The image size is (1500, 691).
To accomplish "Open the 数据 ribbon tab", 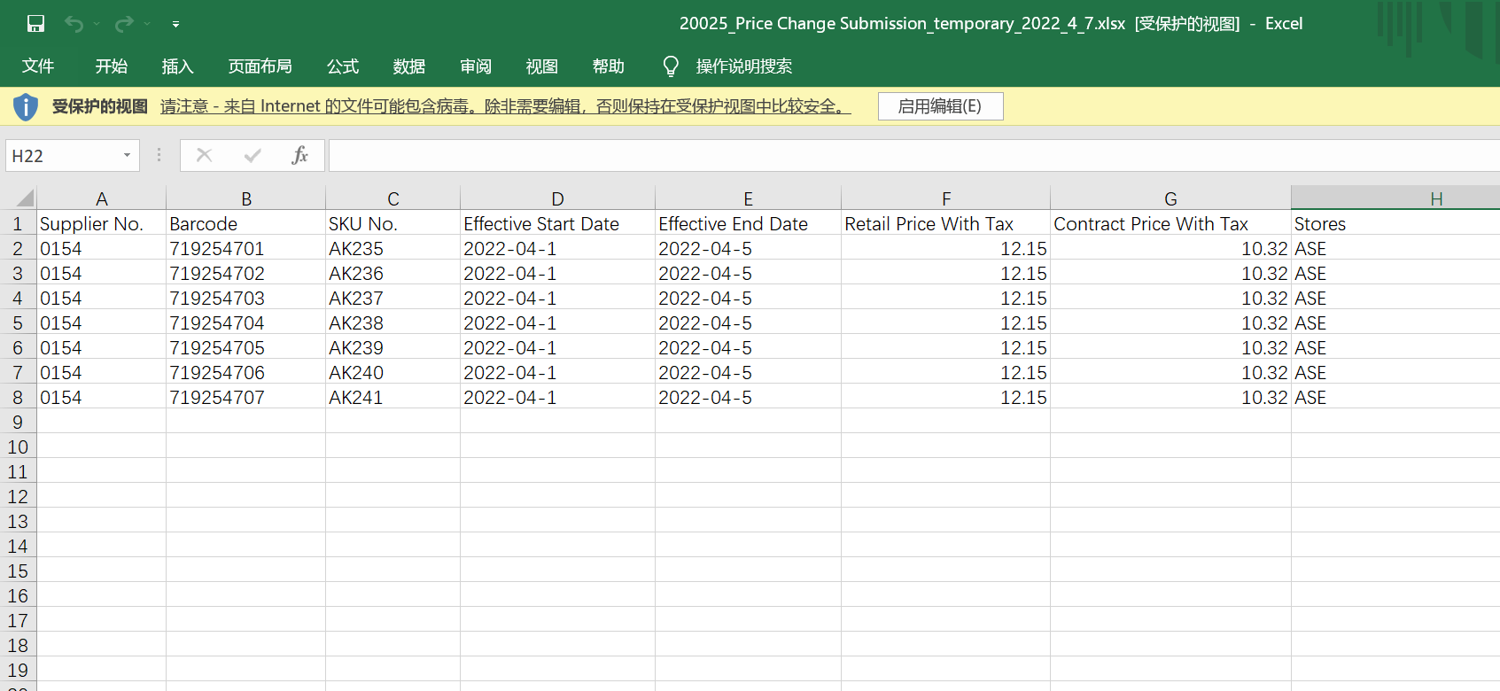I will click(x=408, y=66).
